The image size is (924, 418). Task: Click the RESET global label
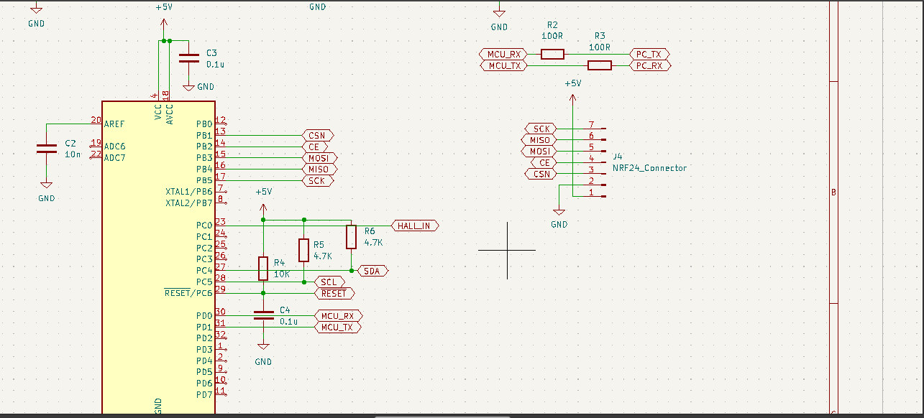tap(334, 293)
